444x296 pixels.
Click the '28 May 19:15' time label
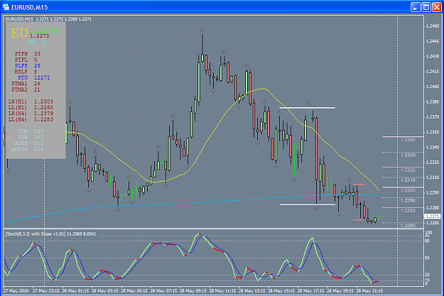340,290
